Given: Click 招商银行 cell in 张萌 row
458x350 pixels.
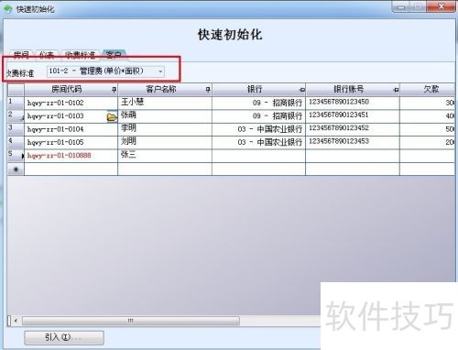Looking at the screenshot, I should tap(258, 116).
